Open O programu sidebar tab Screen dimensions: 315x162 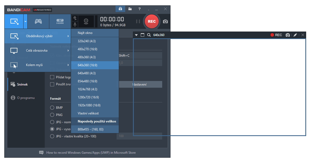(x=26, y=98)
